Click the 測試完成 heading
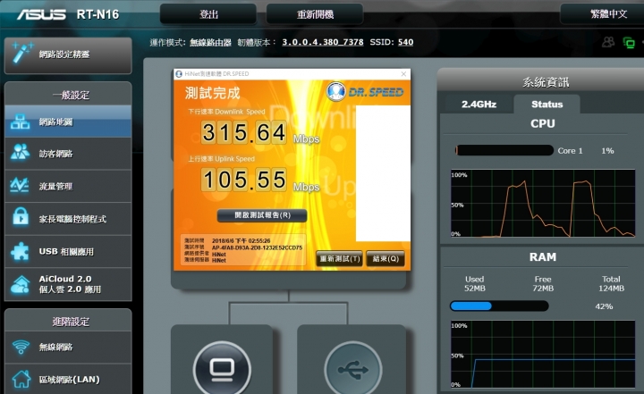The width and height of the screenshot is (644, 394). [212, 93]
